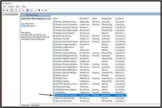
Task: Open the Help menu
Action: pos(24,7)
